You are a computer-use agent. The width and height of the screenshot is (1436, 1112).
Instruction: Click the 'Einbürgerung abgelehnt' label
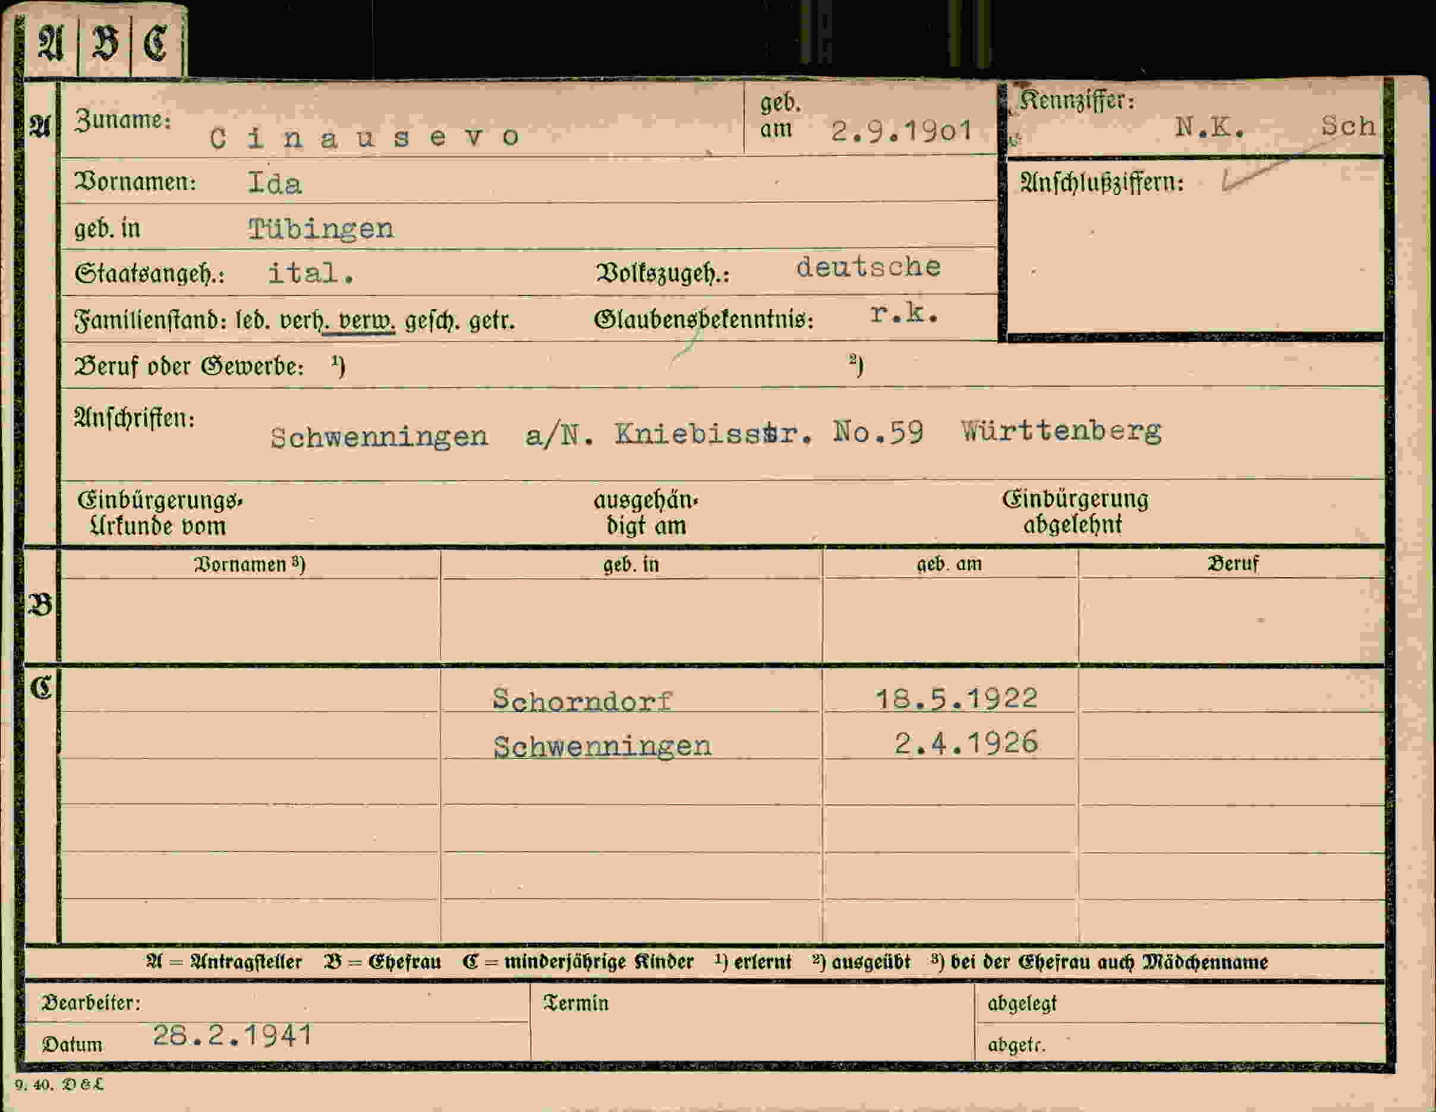pyautogui.click(x=1075, y=512)
